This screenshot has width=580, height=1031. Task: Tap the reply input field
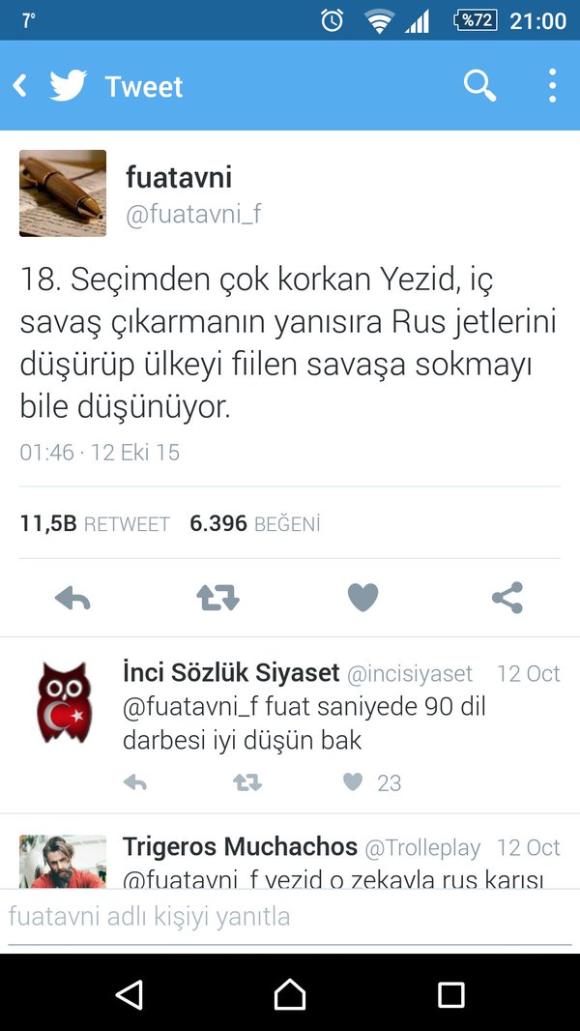[x=290, y=917]
